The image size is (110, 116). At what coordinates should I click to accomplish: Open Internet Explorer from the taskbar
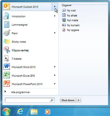tap(20, 112)
